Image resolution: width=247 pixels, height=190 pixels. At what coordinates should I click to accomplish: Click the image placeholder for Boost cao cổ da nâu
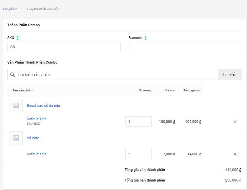[16, 105]
